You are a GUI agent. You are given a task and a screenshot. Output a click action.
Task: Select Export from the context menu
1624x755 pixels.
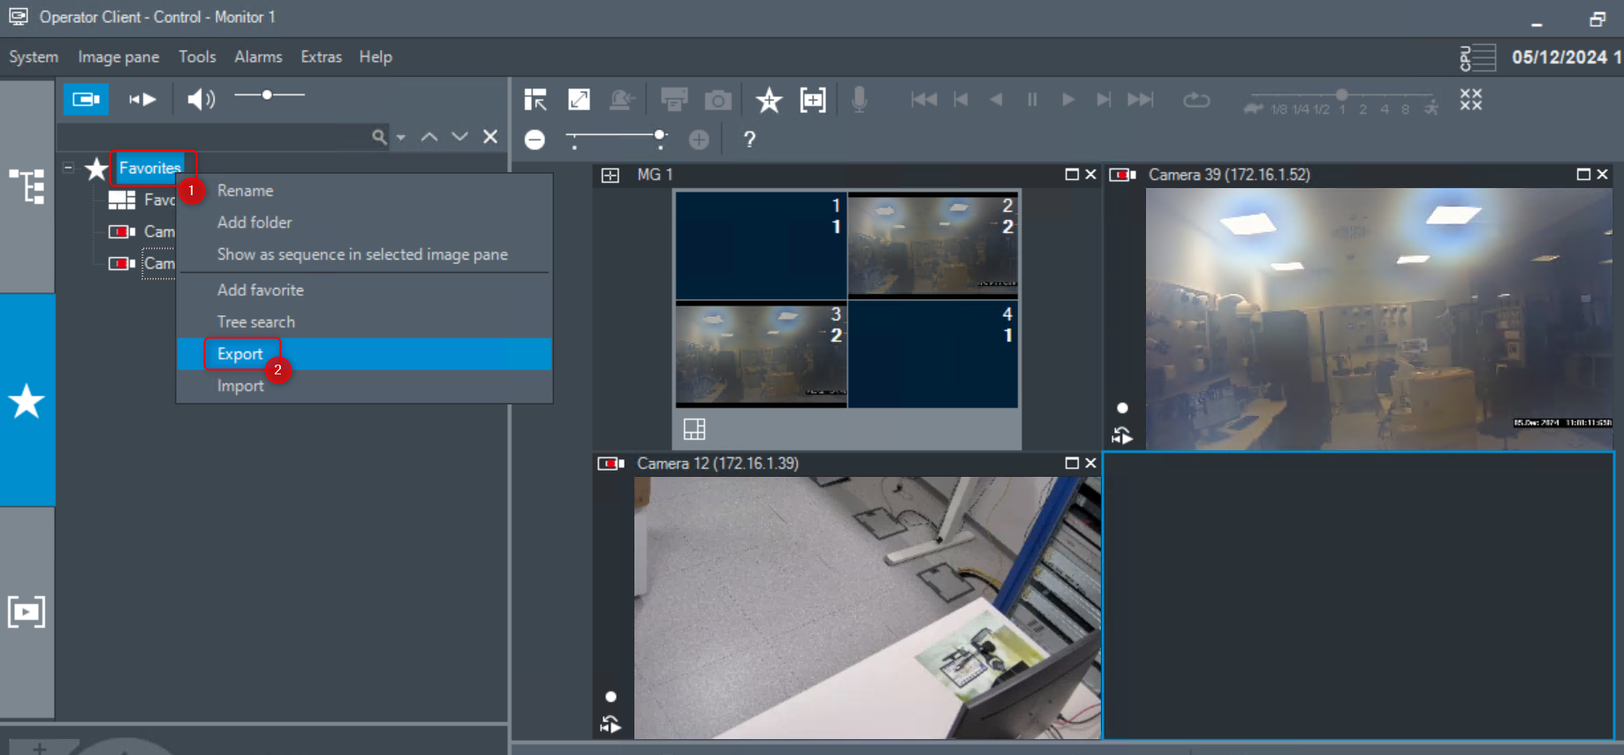(x=240, y=354)
